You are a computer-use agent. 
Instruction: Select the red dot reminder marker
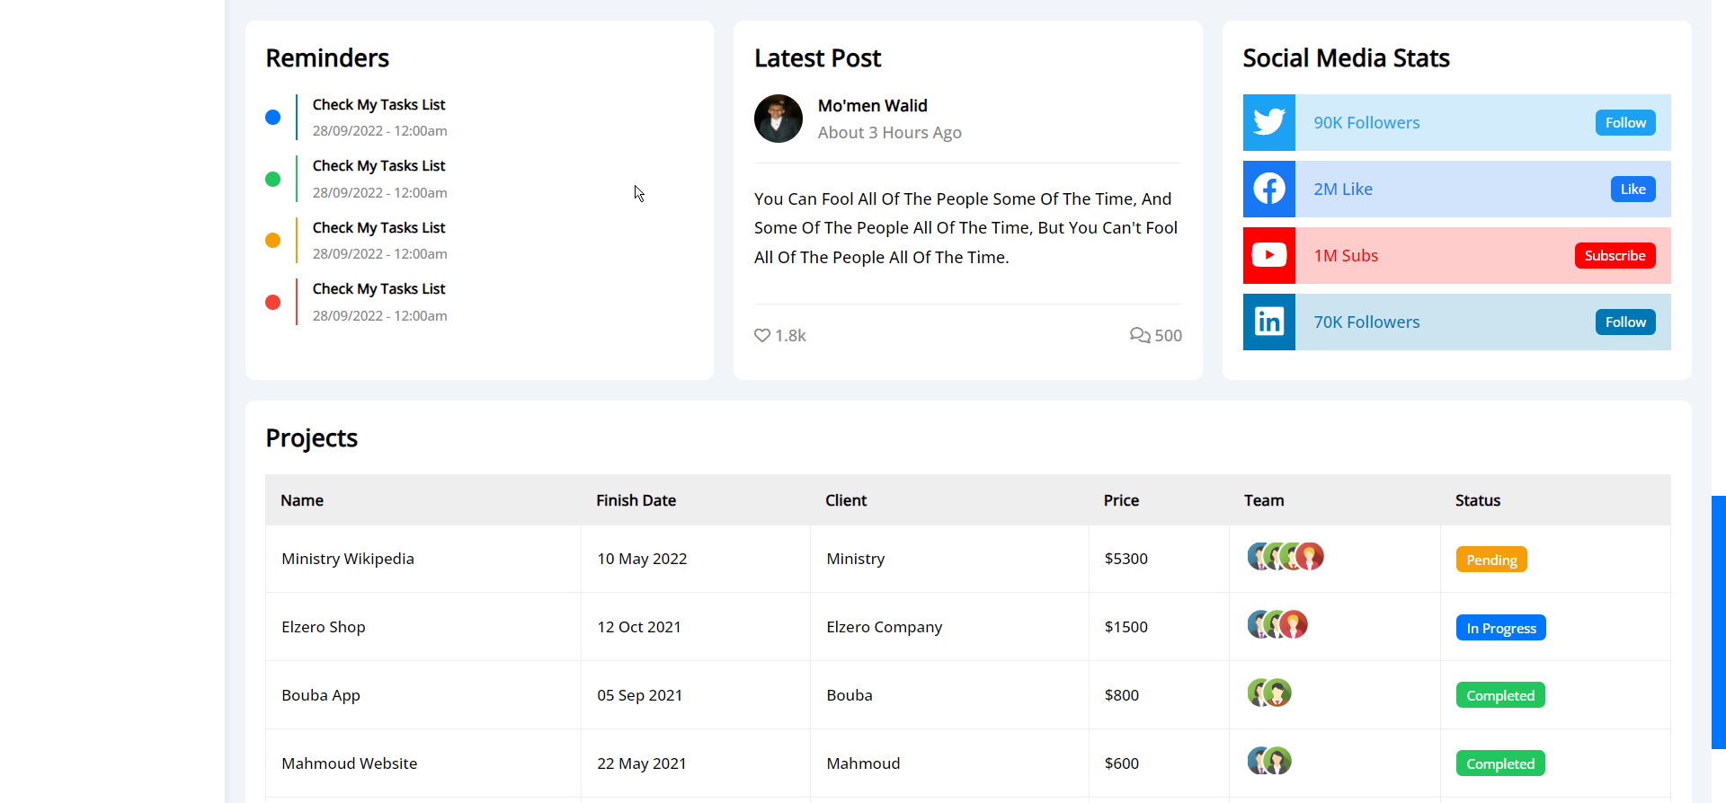point(273,303)
